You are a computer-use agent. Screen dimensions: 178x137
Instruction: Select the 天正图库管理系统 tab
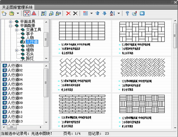[17, 7]
